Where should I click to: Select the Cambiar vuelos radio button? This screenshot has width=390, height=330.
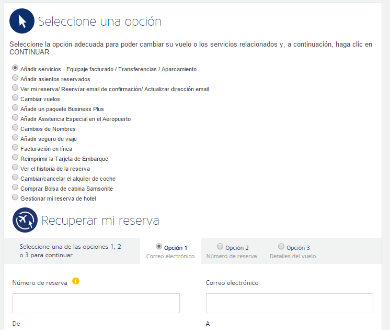15,97
